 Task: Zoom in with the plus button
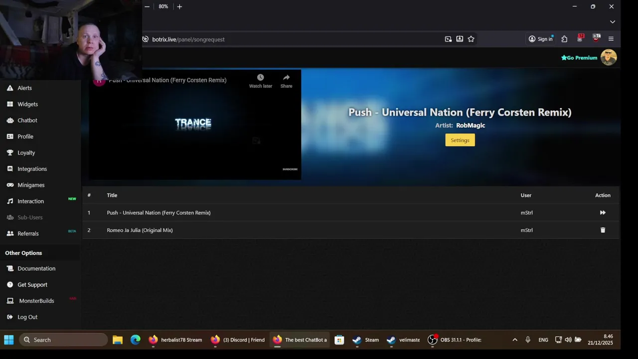tap(179, 6)
